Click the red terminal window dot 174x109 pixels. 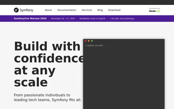point(85,41)
